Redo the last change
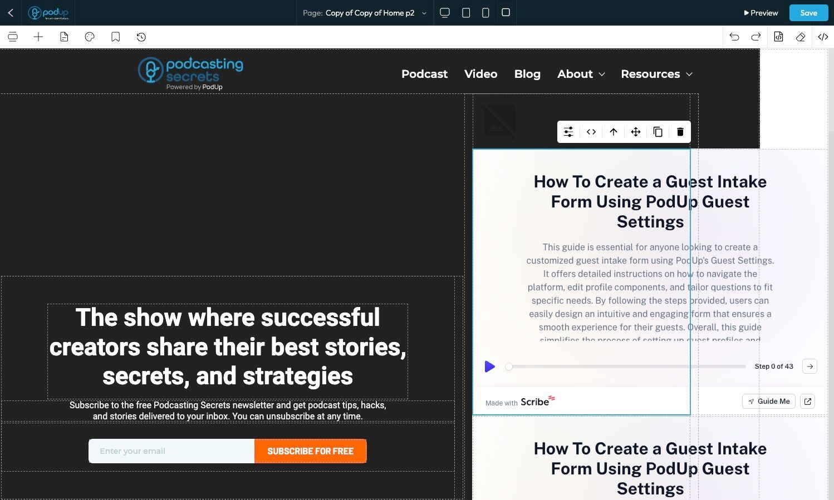Image resolution: width=834 pixels, height=500 pixels. (x=755, y=37)
